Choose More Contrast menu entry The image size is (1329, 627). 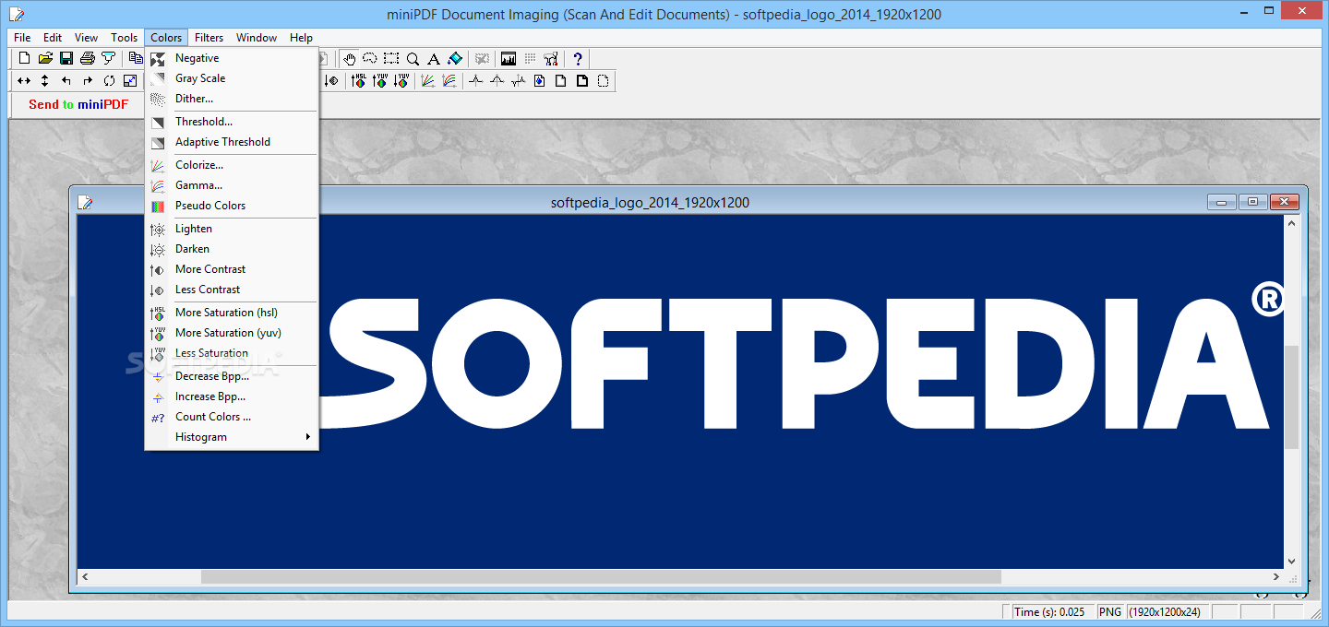[232, 269]
